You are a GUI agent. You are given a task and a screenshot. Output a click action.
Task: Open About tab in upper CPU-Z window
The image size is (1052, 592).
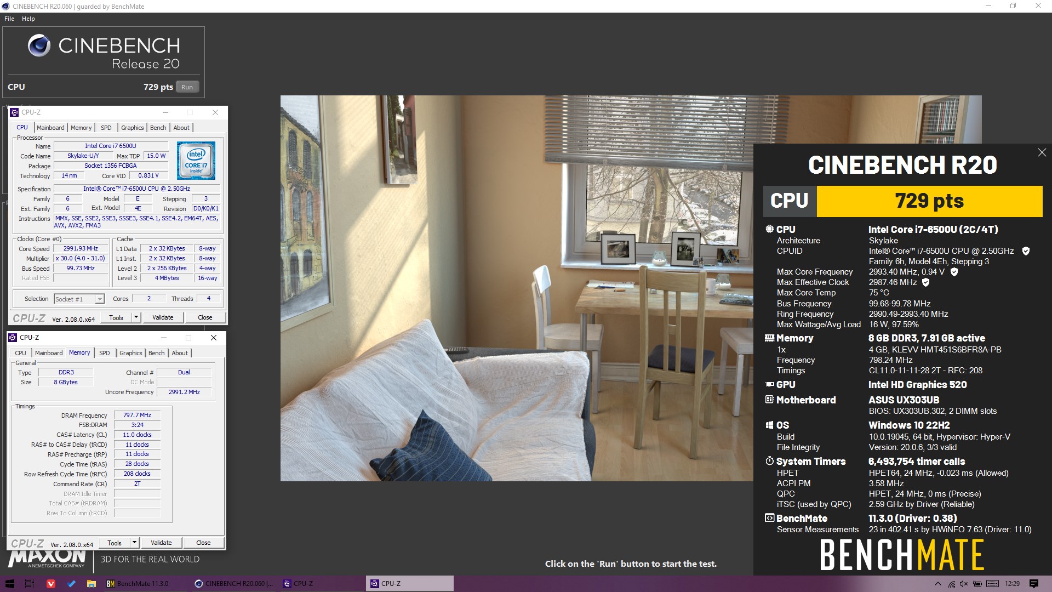(x=181, y=128)
